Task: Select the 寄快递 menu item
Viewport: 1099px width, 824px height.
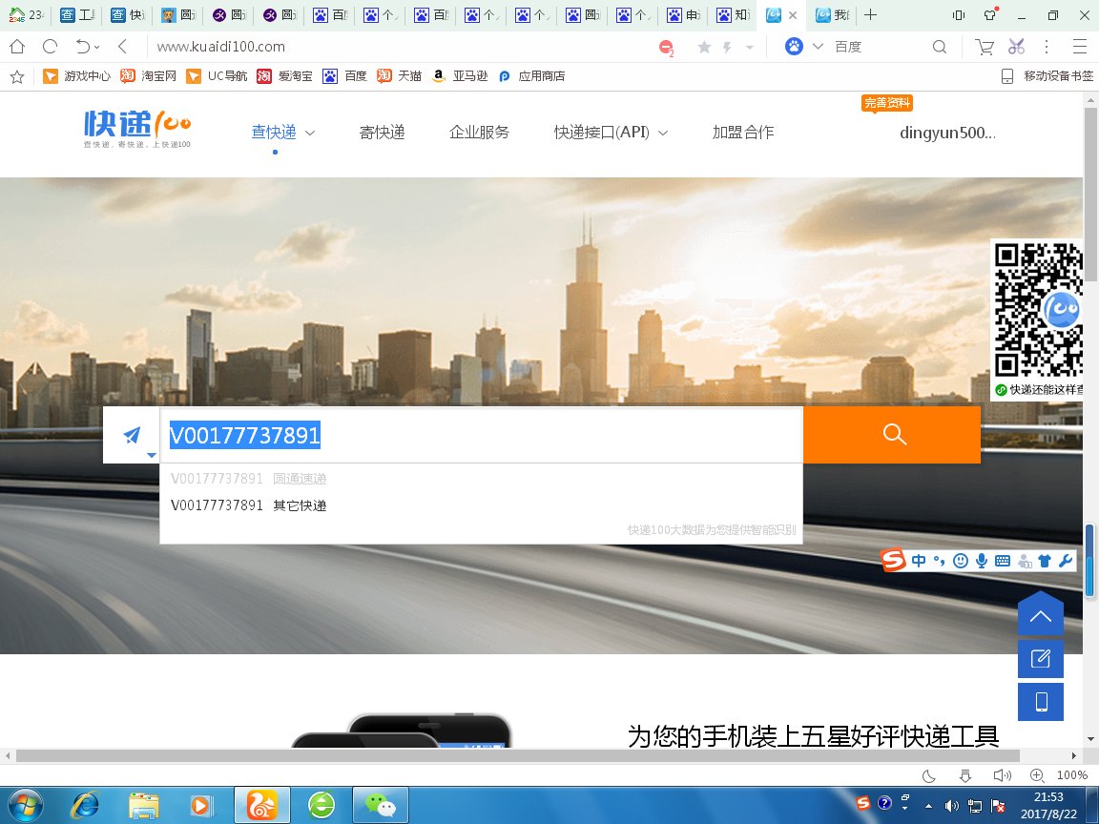Action: (383, 133)
